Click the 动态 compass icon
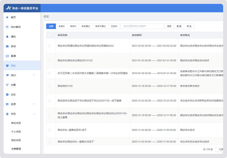This screenshot has width=227, height=158. coord(7,94)
